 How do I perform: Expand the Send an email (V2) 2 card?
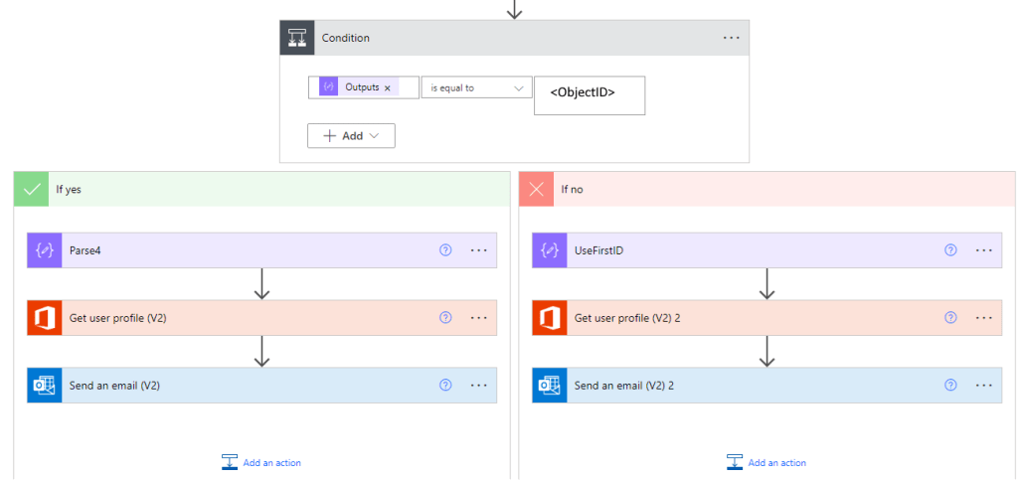pos(766,385)
